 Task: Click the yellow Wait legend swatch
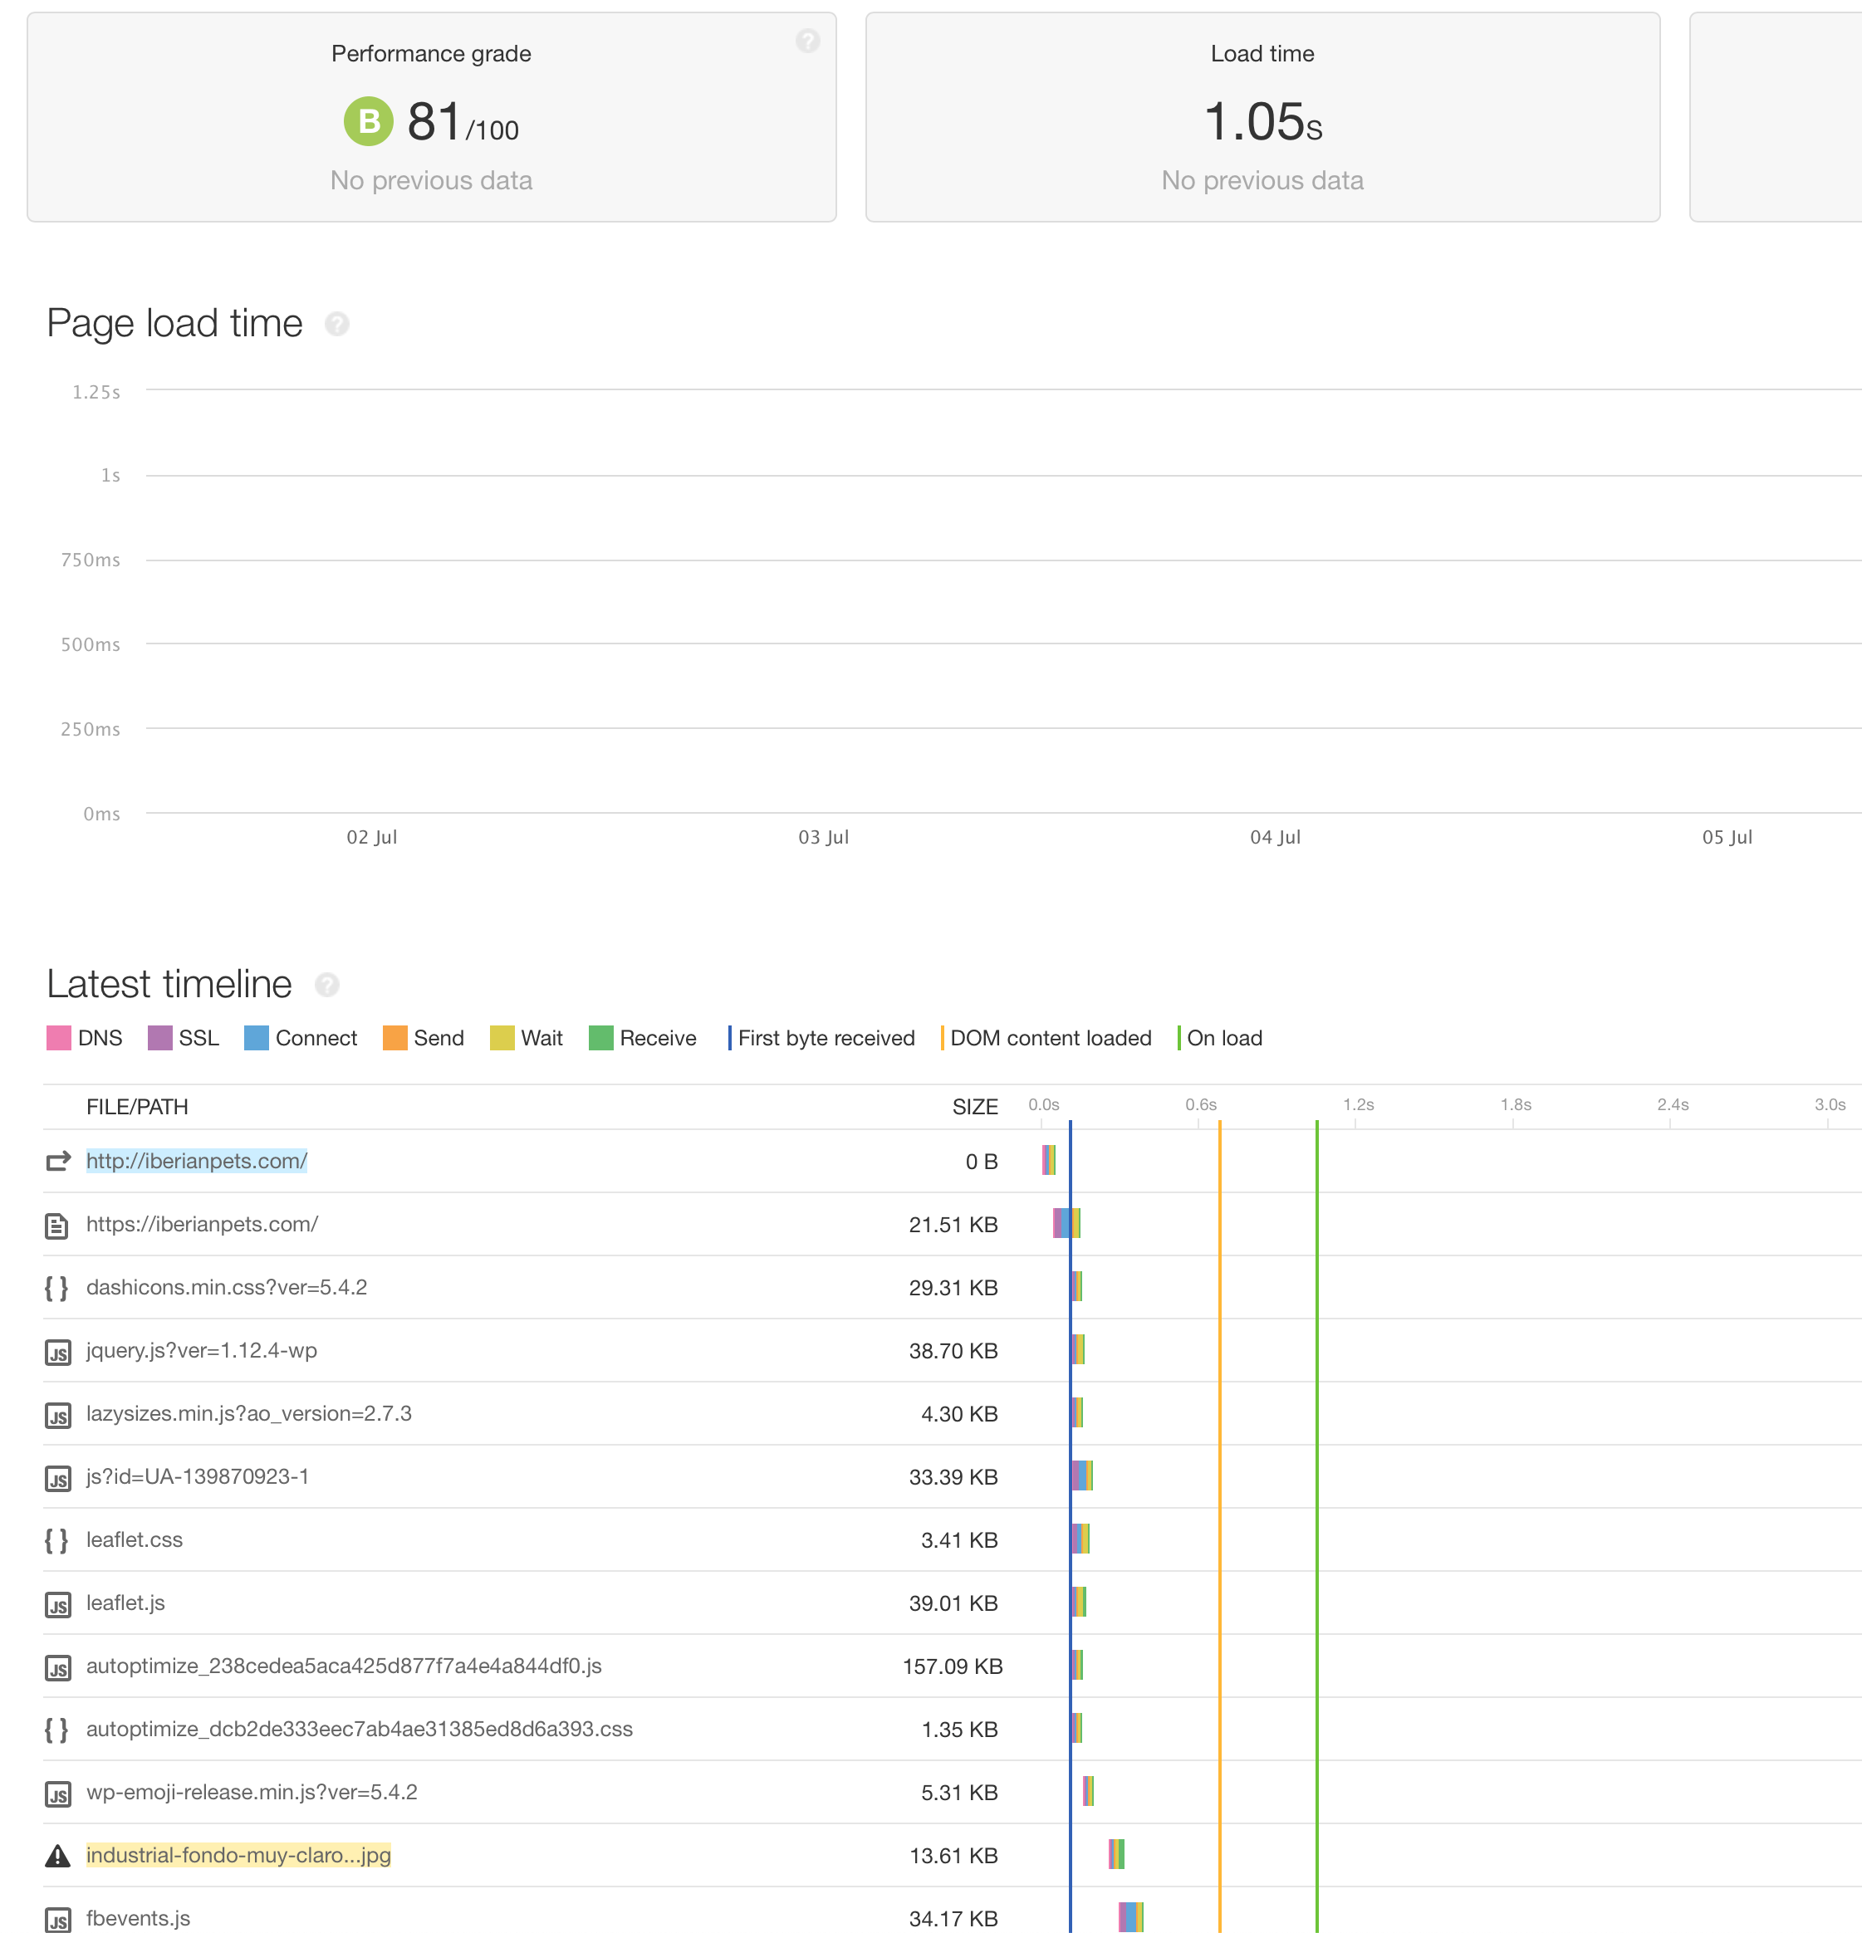point(502,1038)
